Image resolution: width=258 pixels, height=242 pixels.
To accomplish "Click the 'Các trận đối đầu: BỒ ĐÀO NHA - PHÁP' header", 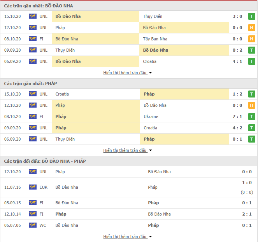I will [45, 161].
